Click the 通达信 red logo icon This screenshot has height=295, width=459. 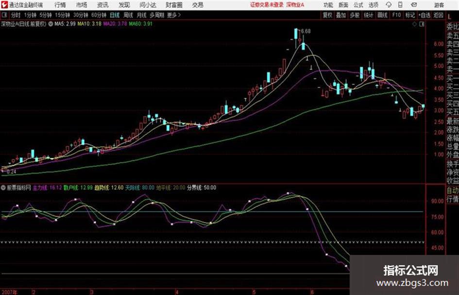4,5
